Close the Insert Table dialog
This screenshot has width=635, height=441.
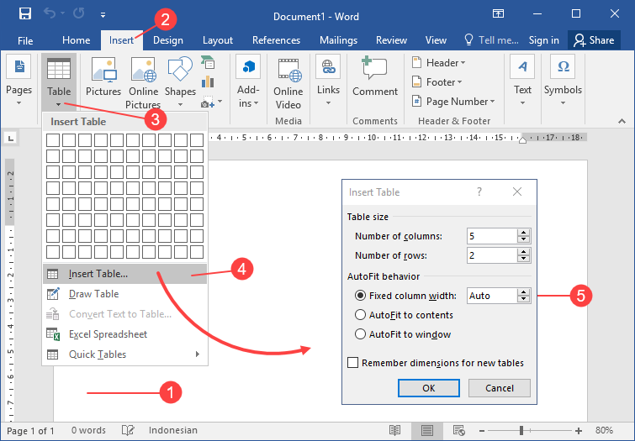click(x=517, y=192)
